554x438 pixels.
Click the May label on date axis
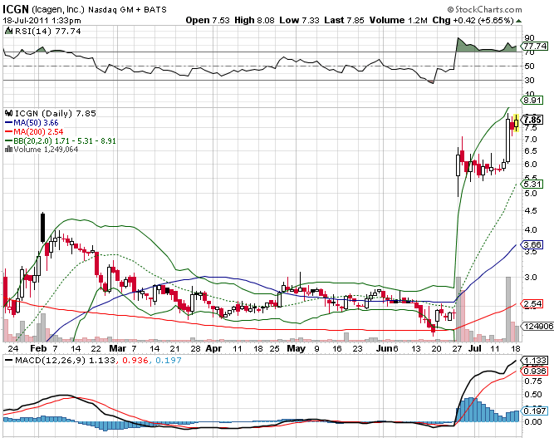(x=296, y=348)
